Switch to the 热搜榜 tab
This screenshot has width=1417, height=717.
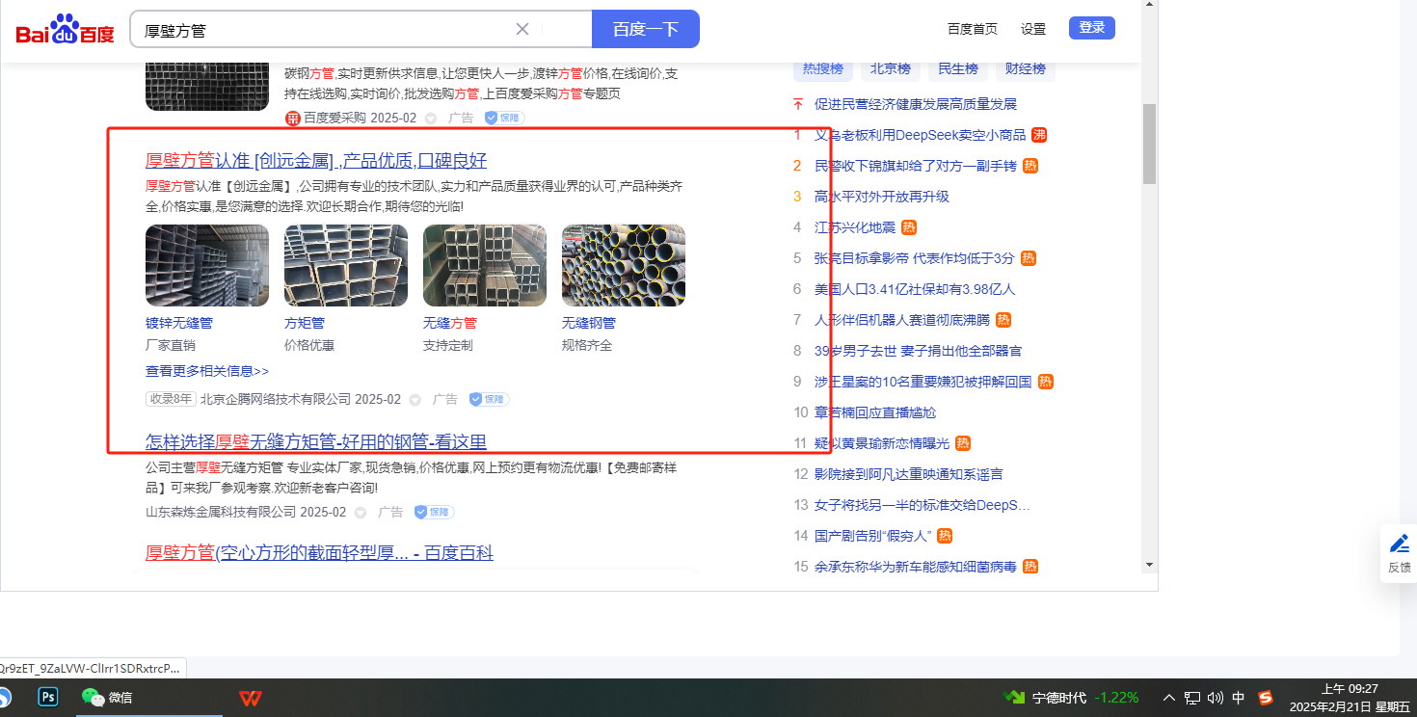pyautogui.click(x=823, y=69)
